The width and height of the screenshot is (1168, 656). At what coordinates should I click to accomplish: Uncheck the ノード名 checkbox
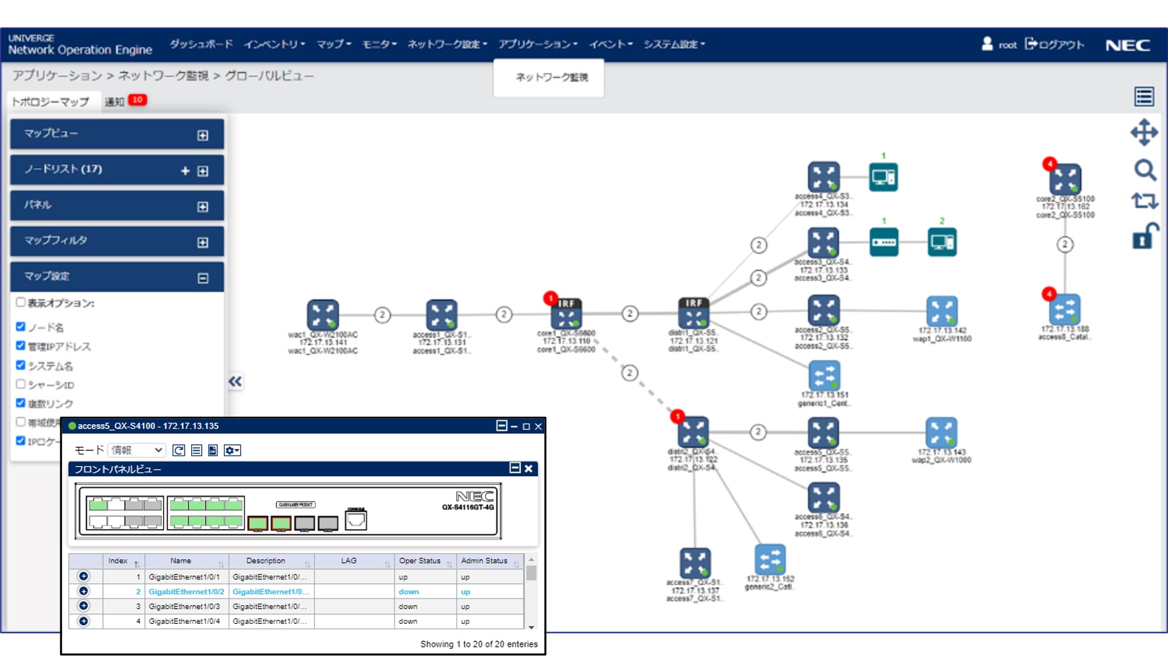(x=21, y=327)
